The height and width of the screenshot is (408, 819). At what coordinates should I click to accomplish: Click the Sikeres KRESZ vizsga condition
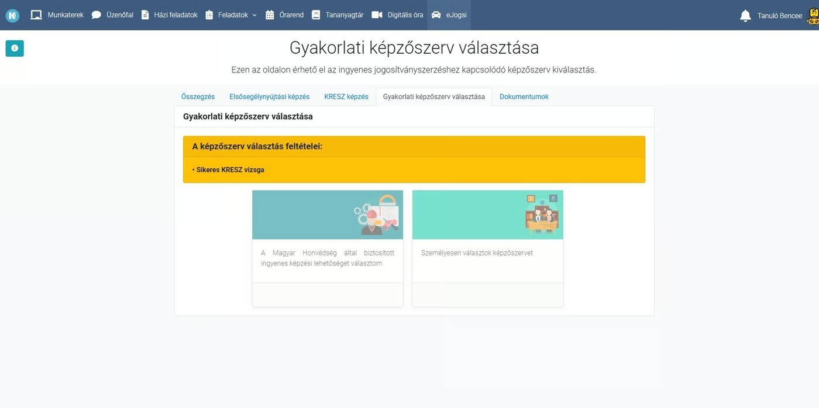[x=230, y=170]
